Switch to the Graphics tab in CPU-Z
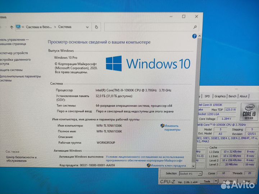The image size is (259, 194). click(220, 96)
